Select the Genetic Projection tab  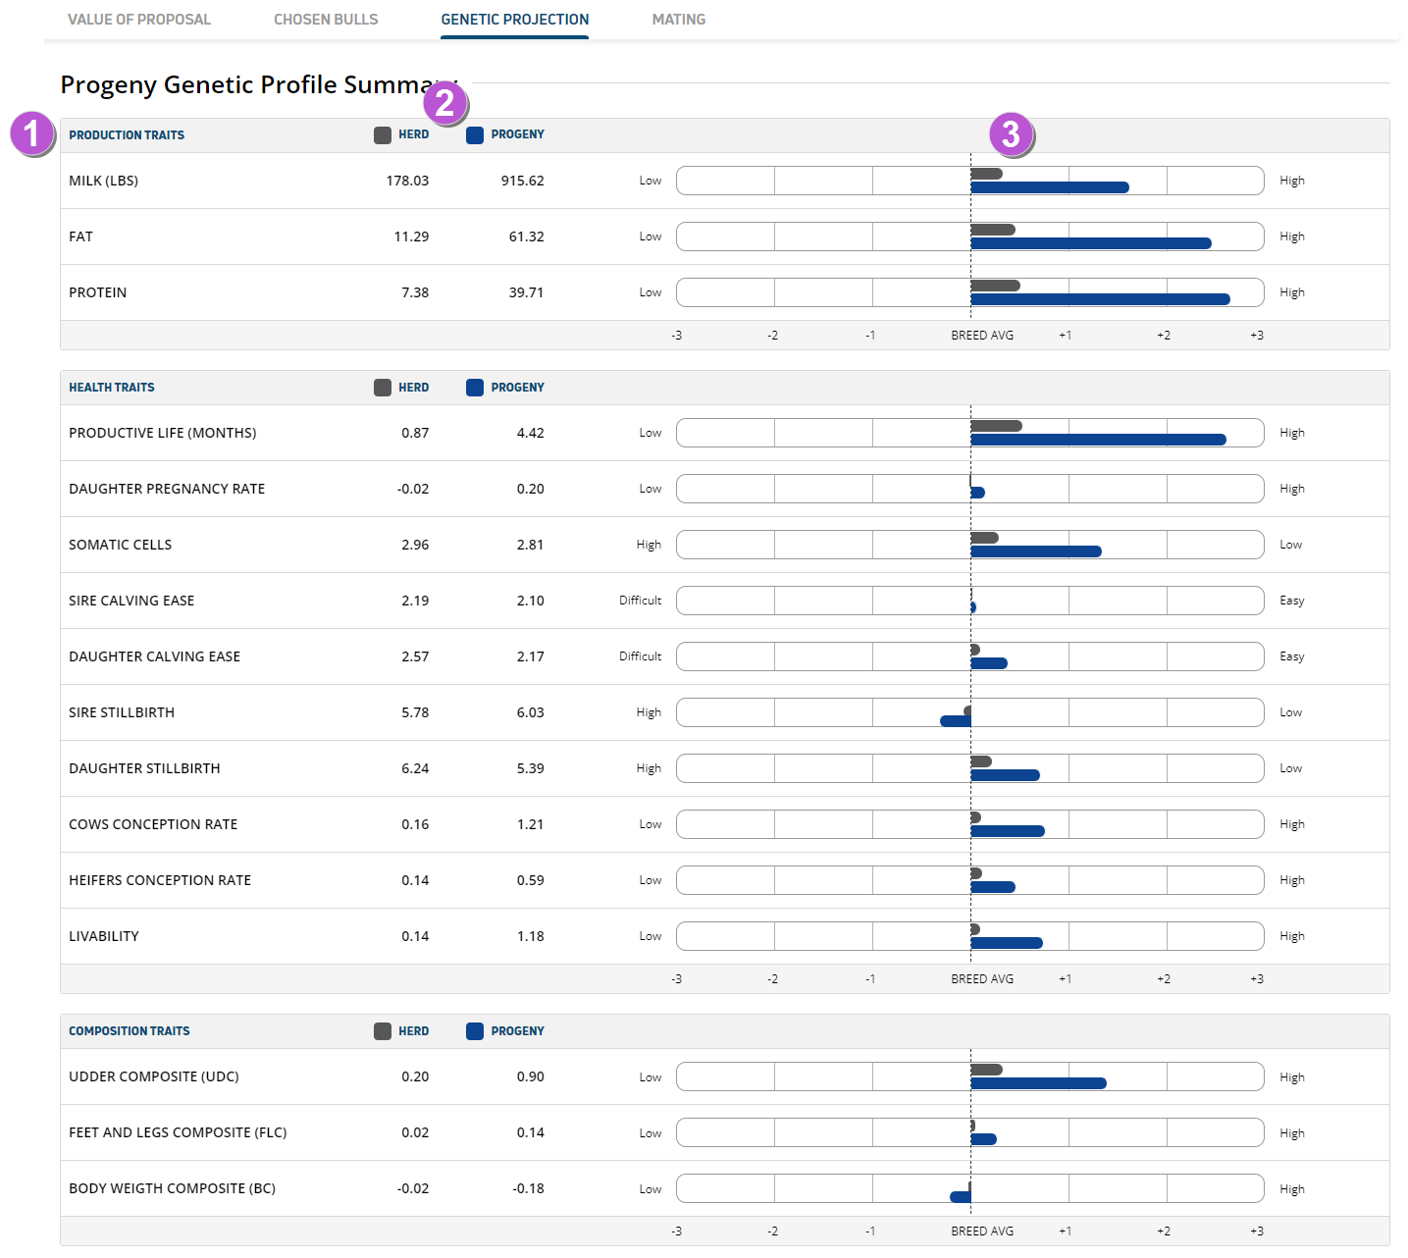515,20
